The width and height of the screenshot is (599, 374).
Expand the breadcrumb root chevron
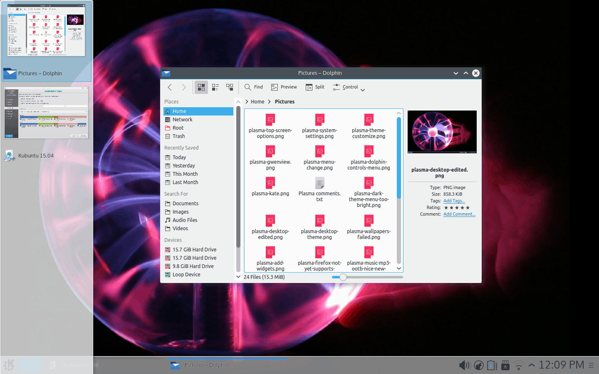click(x=247, y=102)
